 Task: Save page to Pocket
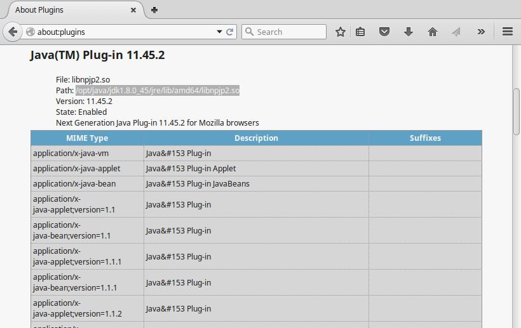[x=384, y=32]
